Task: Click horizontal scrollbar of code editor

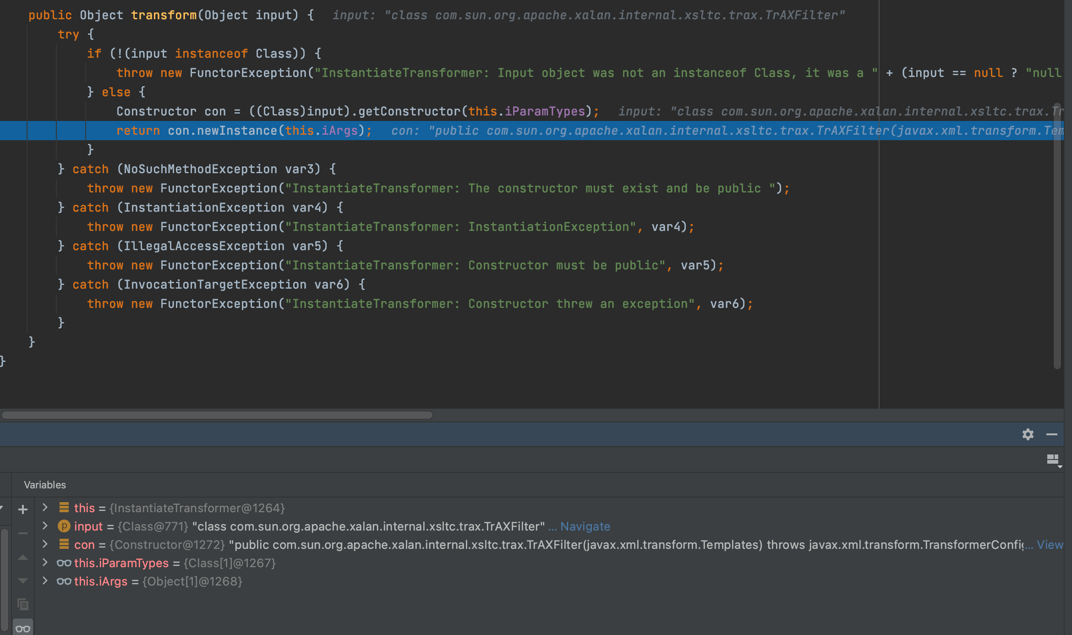Action: pos(217,415)
